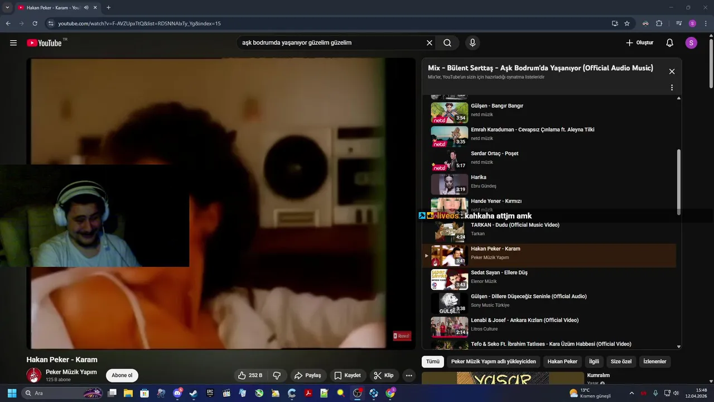Select the Hakan Peker filter chip
Viewport: 714px width, 402px height.
tap(562, 361)
